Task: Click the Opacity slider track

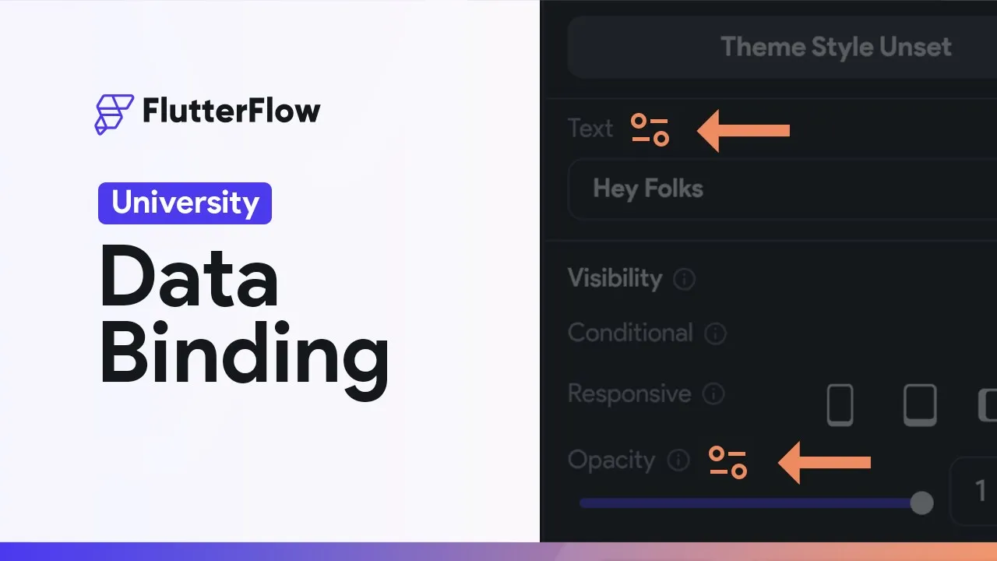Action: pyautogui.click(x=740, y=503)
